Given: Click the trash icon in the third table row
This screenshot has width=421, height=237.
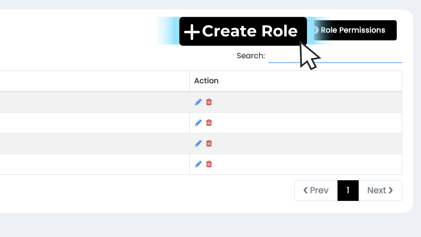Looking at the screenshot, I should [209, 143].
